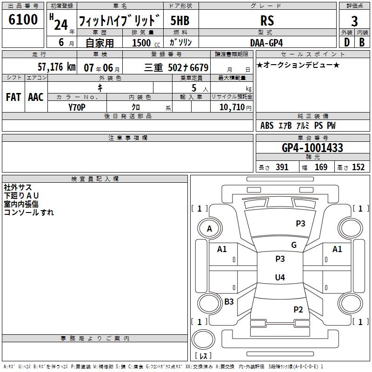Select the overall evaluation score 3

point(354,21)
